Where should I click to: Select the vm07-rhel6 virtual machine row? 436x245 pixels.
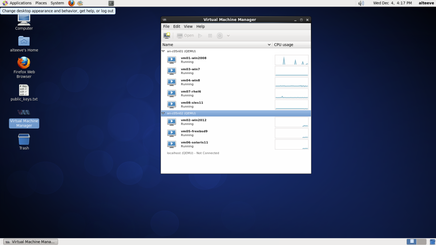[218, 93]
